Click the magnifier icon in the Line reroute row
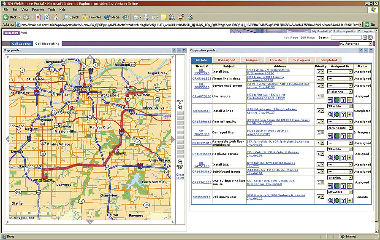The height and width of the screenshot is (240, 380). pos(331,100)
